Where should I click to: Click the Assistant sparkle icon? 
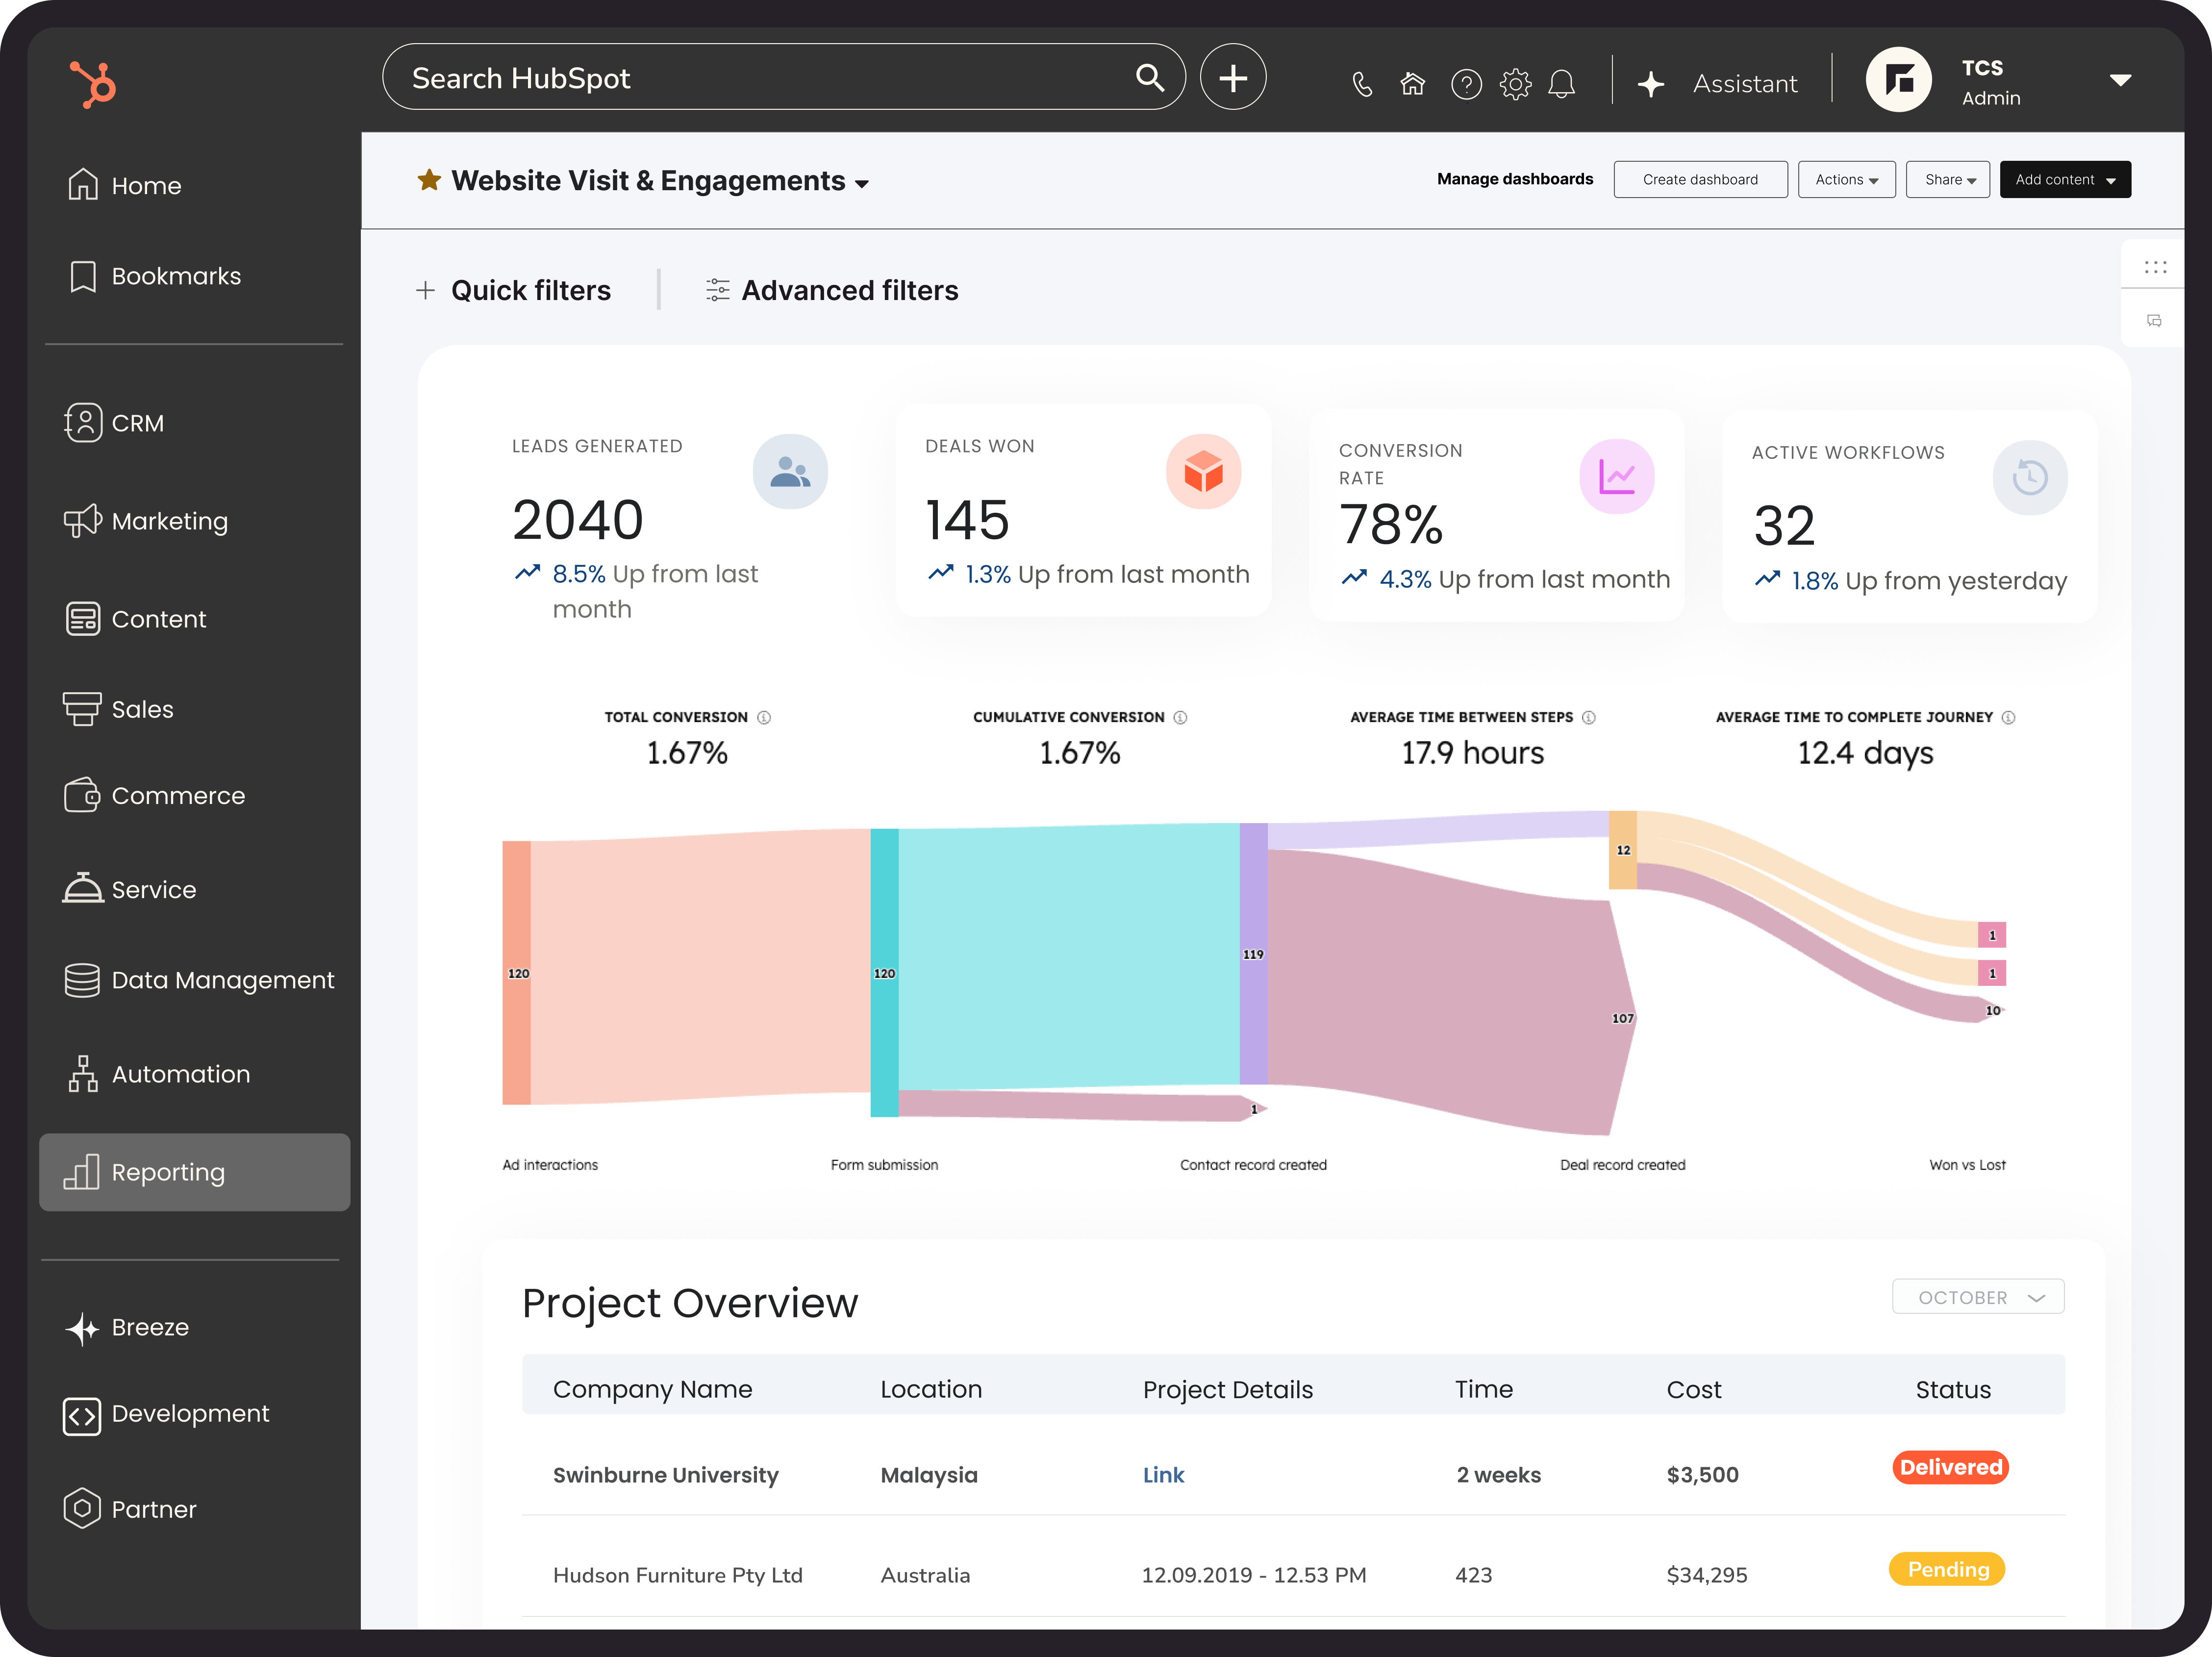point(1651,84)
